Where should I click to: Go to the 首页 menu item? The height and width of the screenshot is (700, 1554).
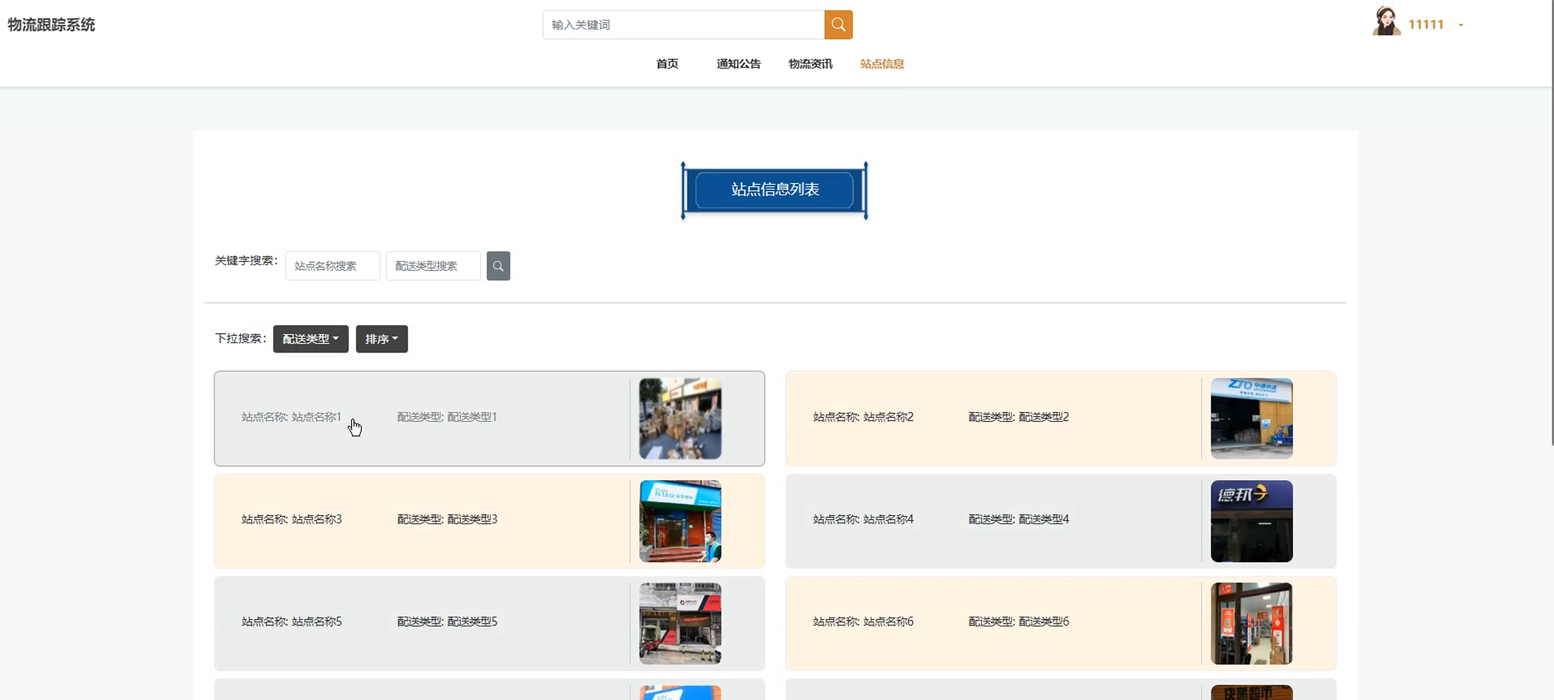pos(667,64)
